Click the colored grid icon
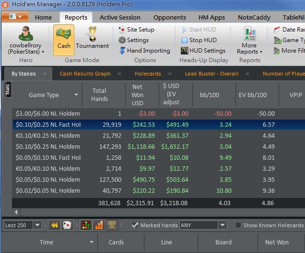 pyautogui.click(x=86, y=225)
